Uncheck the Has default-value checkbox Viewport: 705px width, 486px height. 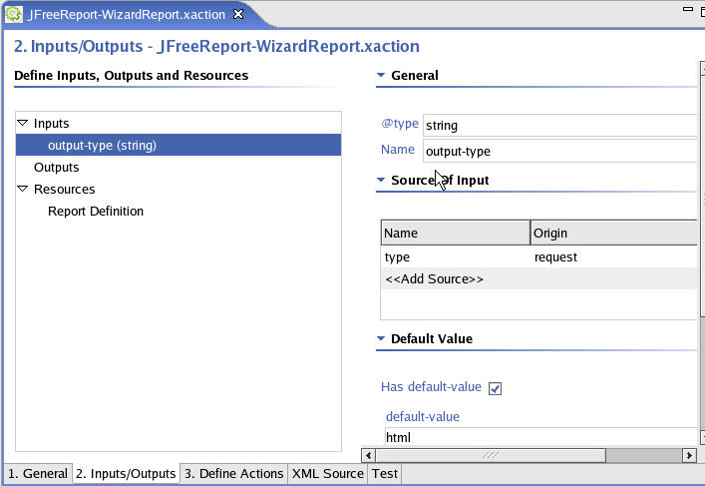[495, 388]
